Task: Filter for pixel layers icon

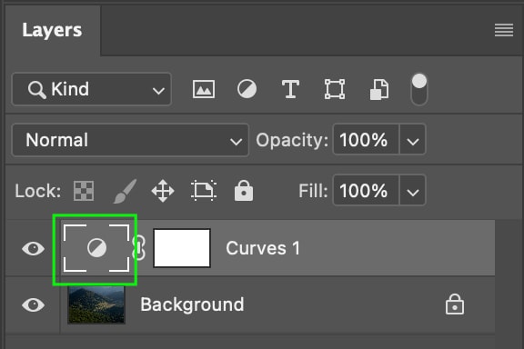Action: [x=204, y=89]
